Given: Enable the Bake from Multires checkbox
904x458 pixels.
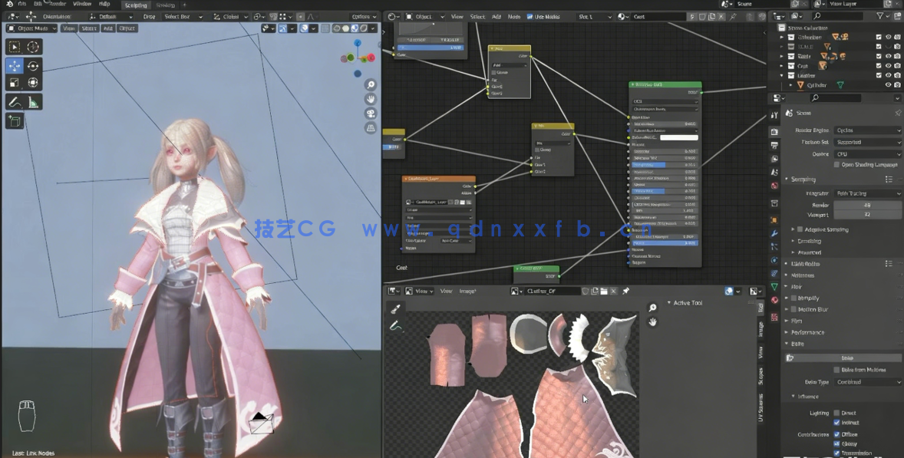Looking at the screenshot, I should [836, 370].
